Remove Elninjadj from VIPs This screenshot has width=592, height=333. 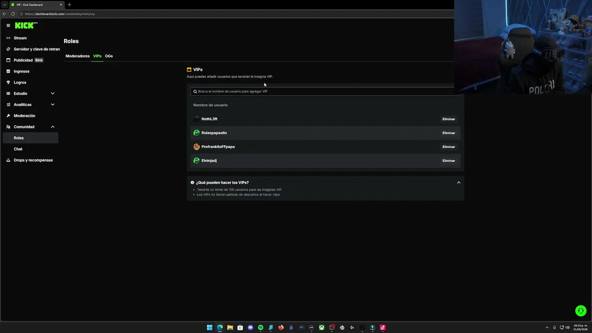(449, 160)
